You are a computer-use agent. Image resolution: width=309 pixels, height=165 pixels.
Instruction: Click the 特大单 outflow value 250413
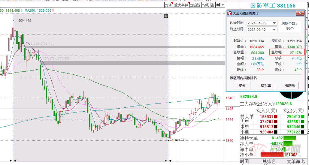(294, 117)
